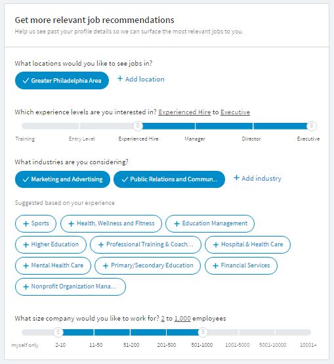Viewport: 334px width, 364px height.
Task: Click the underlined Experienced Hire level text
Action: 184,112
